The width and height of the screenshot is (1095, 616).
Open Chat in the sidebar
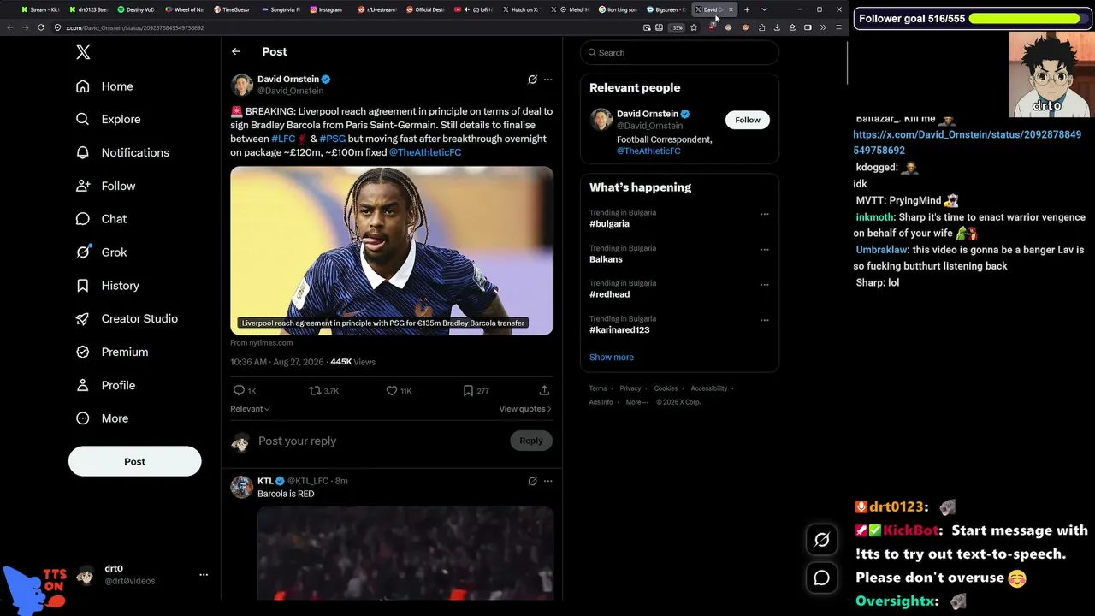(101, 219)
